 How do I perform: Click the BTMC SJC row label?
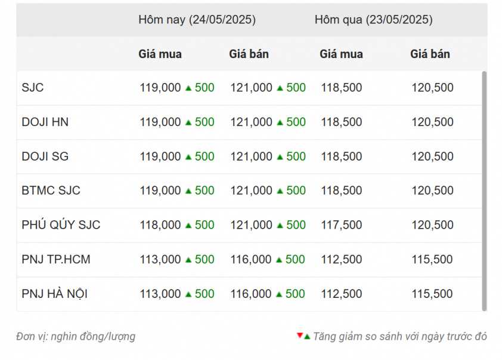click(x=51, y=190)
